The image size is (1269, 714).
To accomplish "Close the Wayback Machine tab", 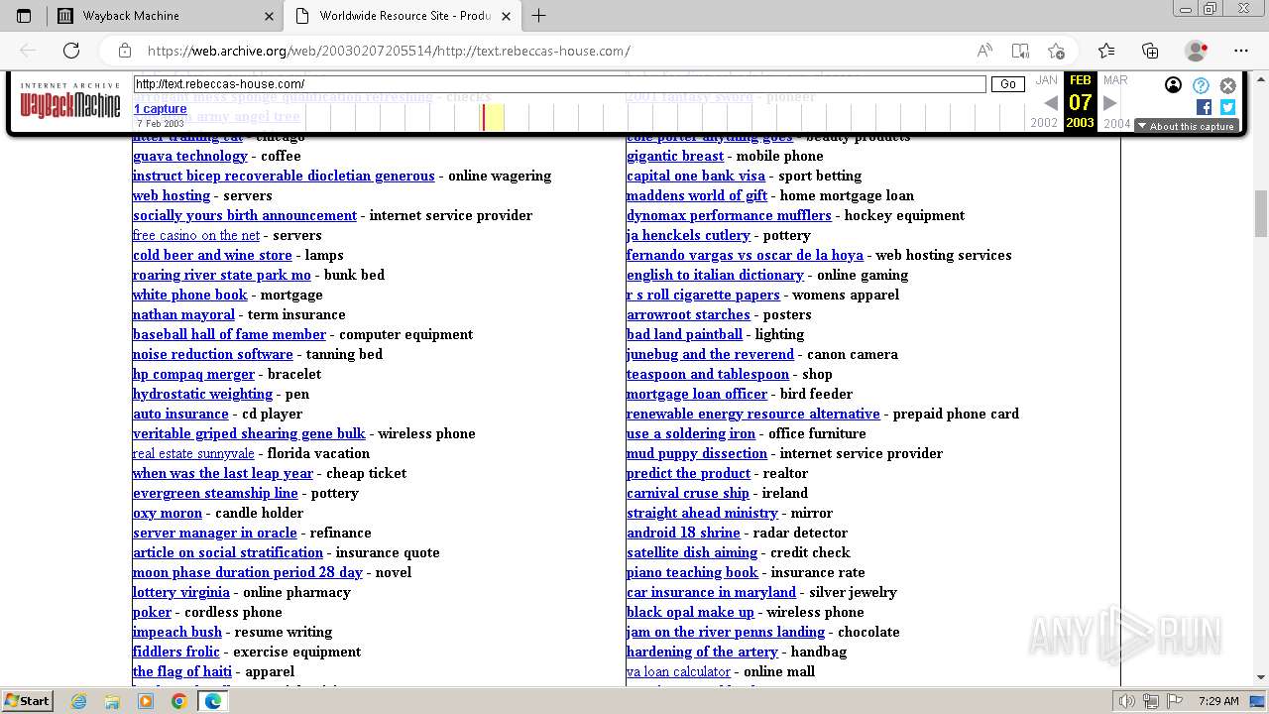I will click(x=269, y=16).
